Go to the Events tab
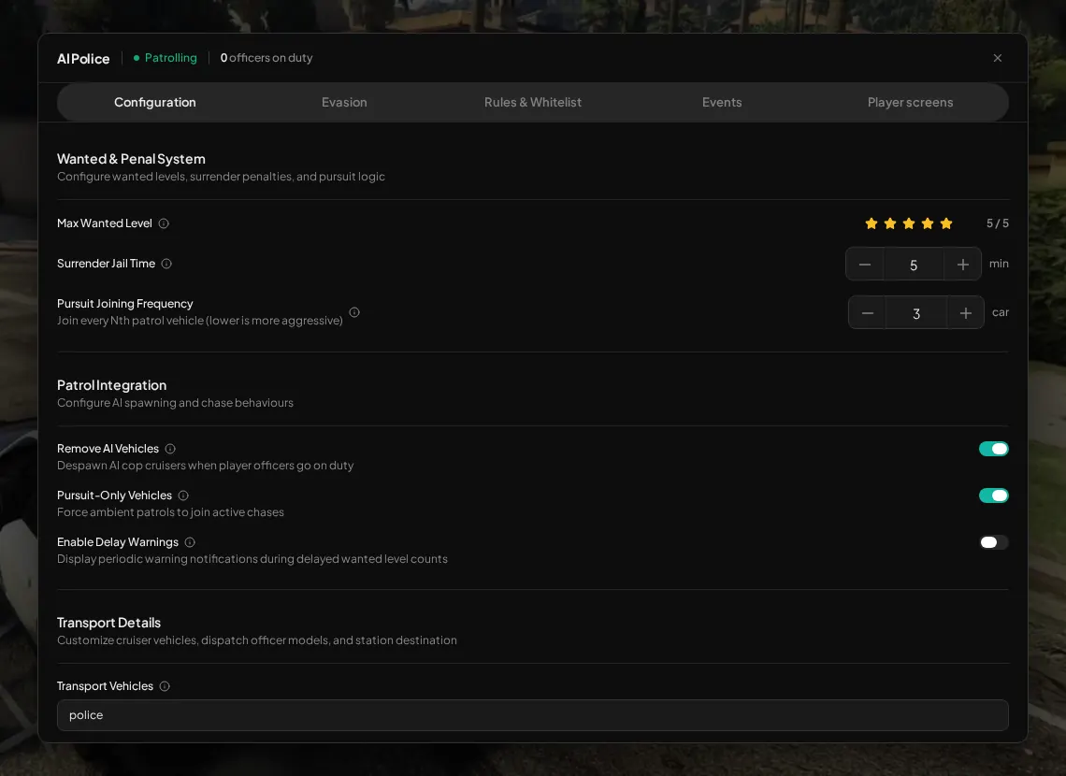 click(x=722, y=103)
